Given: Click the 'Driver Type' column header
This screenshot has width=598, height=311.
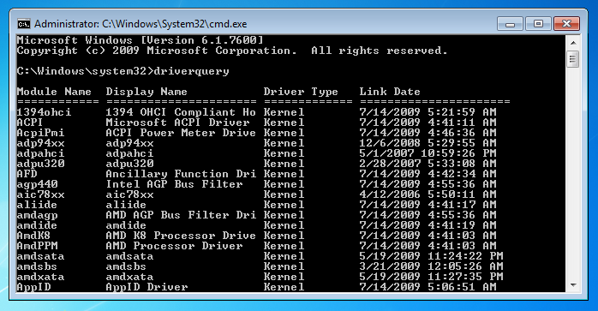Looking at the screenshot, I should (x=301, y=92).
